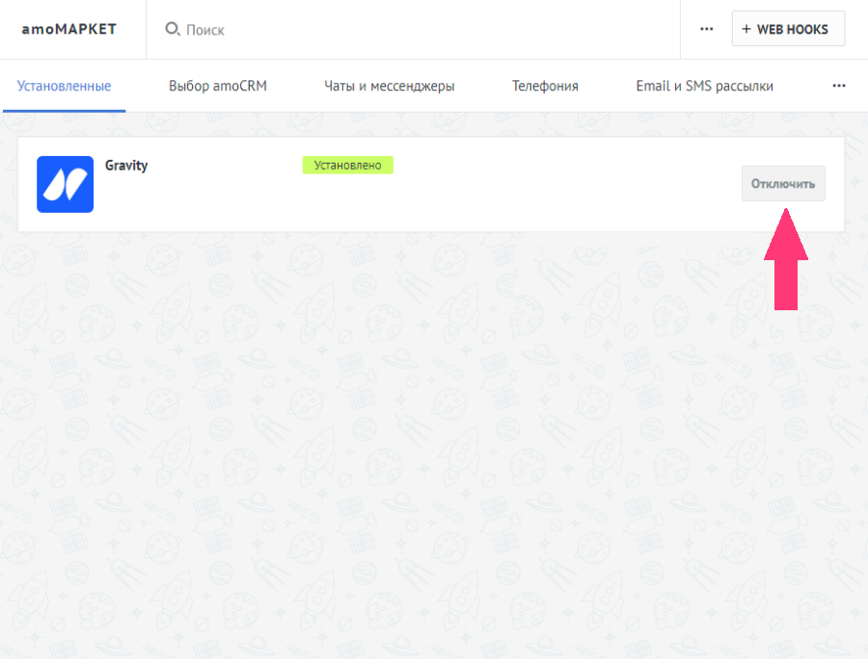Click the plus icon in WEB HOOKS
The height and width of the screenshot is (659, 868).
coord(746,29)
